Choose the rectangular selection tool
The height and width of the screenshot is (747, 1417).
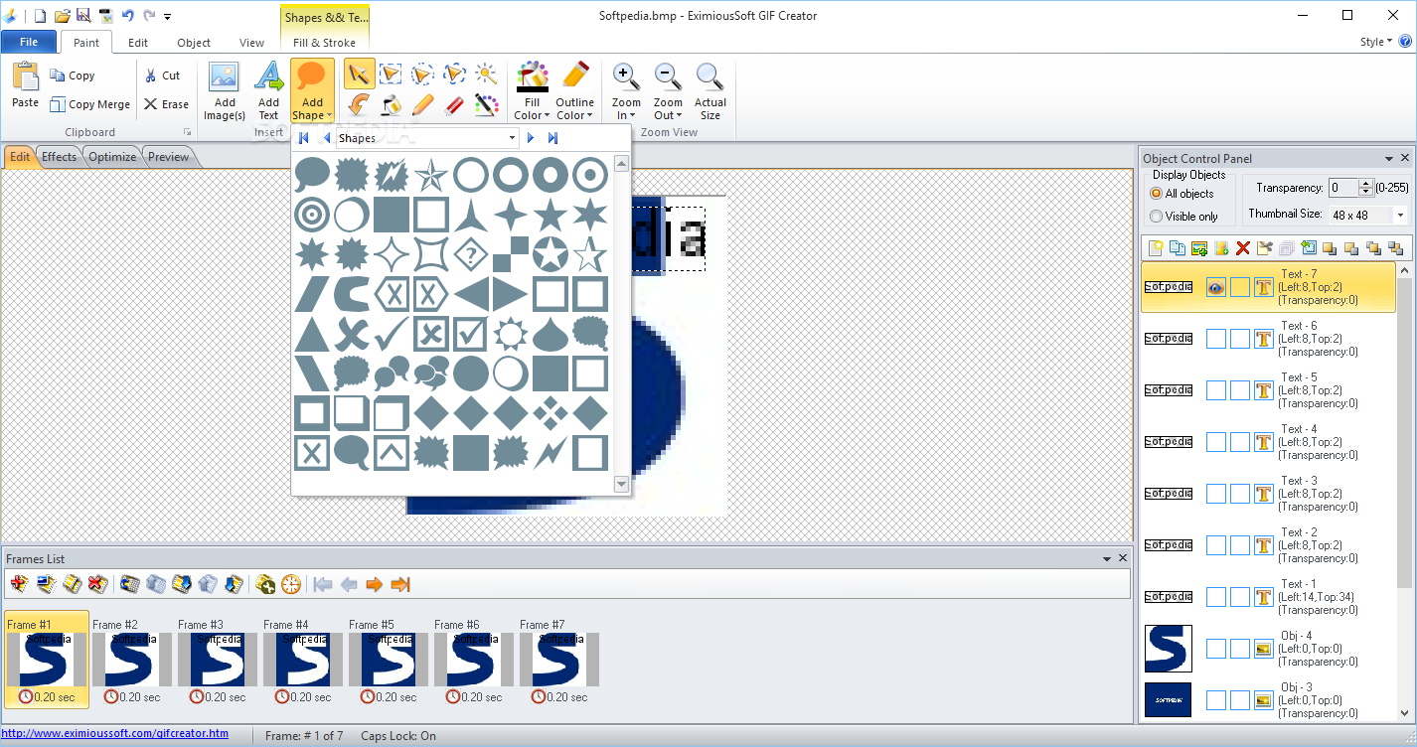click(391, 74)
